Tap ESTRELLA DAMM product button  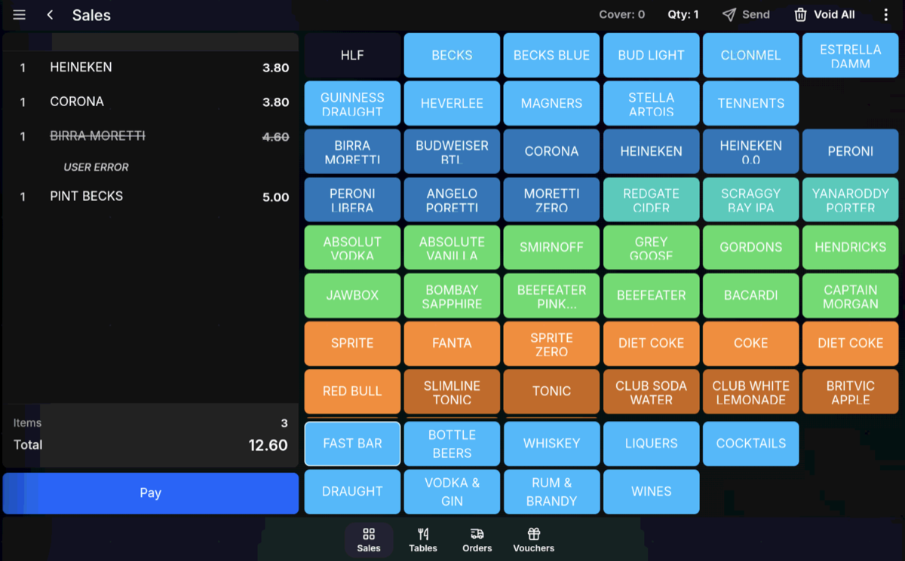pos(850,55)
